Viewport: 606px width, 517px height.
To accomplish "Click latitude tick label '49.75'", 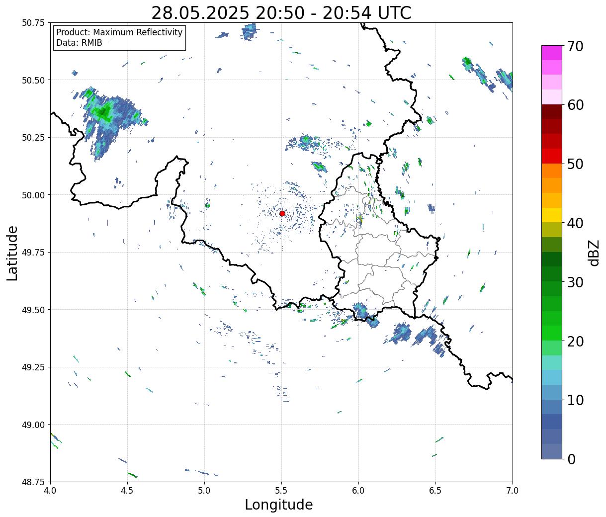I will coord(33,253).
